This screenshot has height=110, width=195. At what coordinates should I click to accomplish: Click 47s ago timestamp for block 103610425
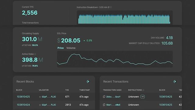(x=84, y=97)
